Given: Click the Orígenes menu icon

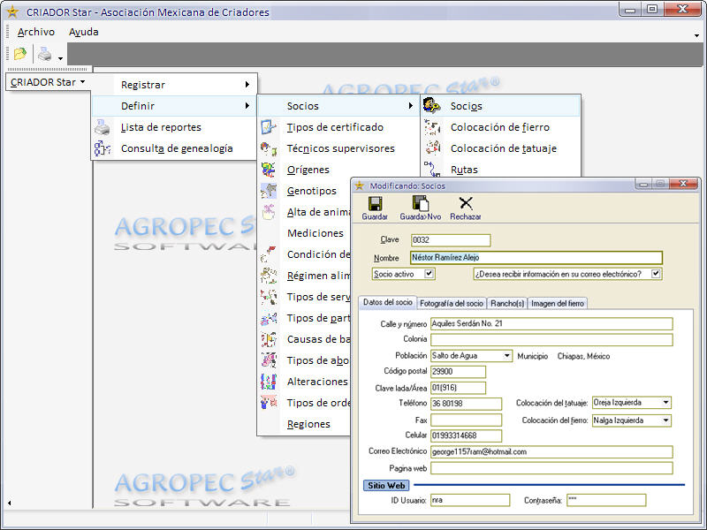Looking at the screenshot, I should pyautogui.click(x=269, y=170).
